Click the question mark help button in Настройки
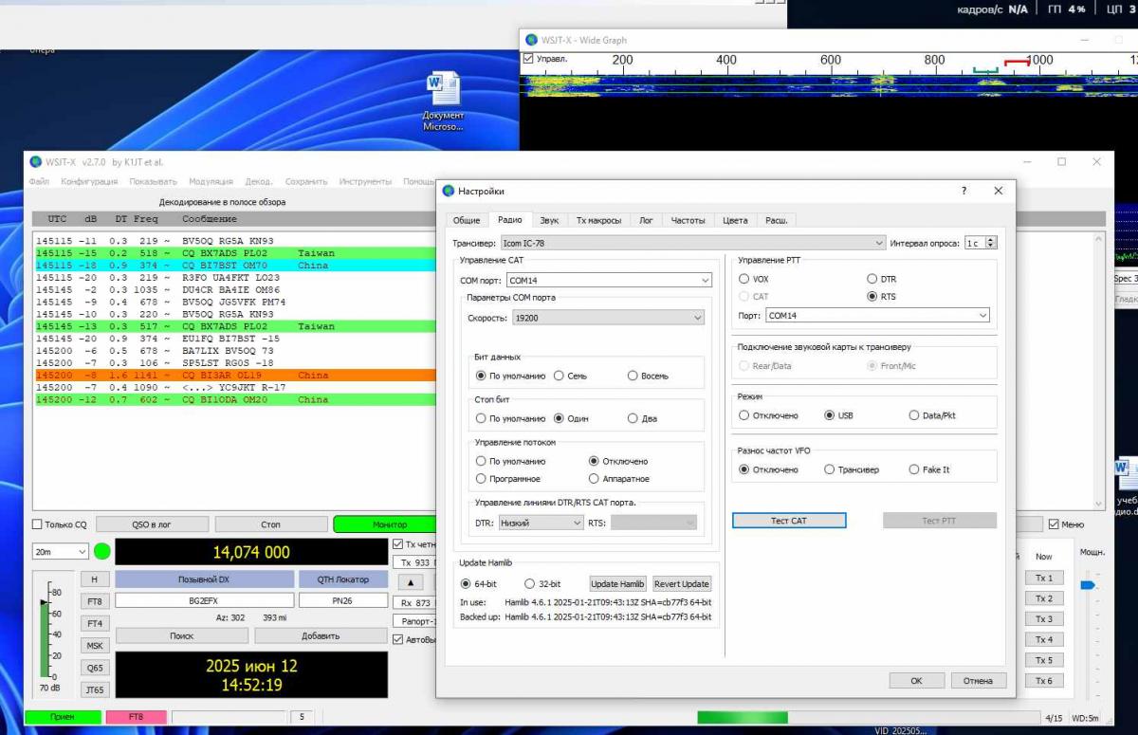 tap(964, 191)
